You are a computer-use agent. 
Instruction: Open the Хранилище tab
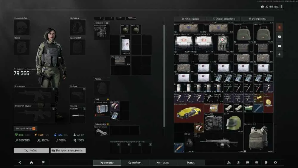pos(107,163)
